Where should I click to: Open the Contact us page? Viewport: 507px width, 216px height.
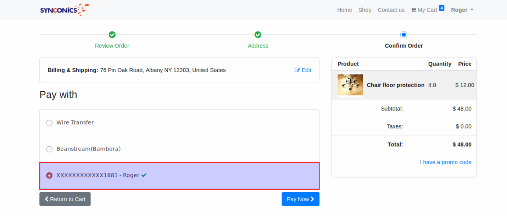[x=391, y=10]
